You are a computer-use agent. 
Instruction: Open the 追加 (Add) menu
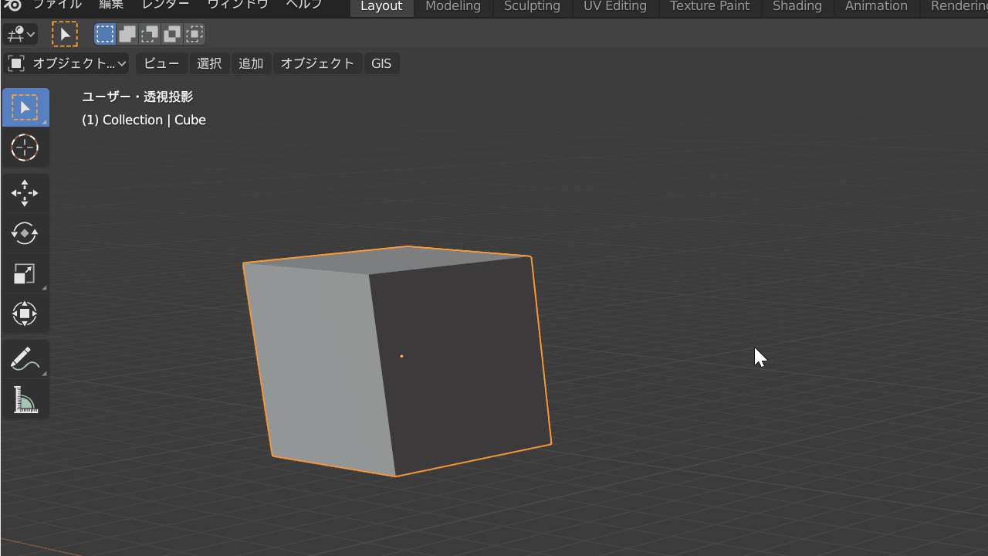pos(251,63)
